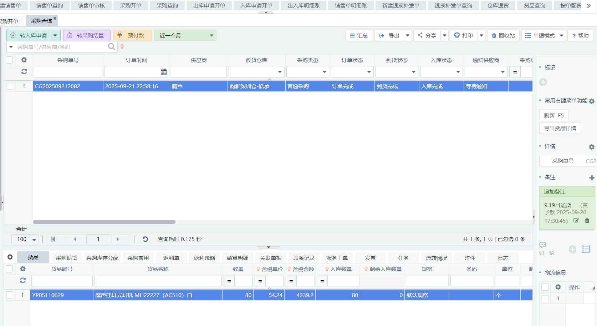Click the 汇总 button
Image resolution: width=597 pixels, height=326 pixels.
(359, 35)
